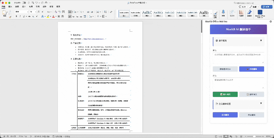Click the translation result text box
Screen dimensions: 274x138
[x=238, y=83]
